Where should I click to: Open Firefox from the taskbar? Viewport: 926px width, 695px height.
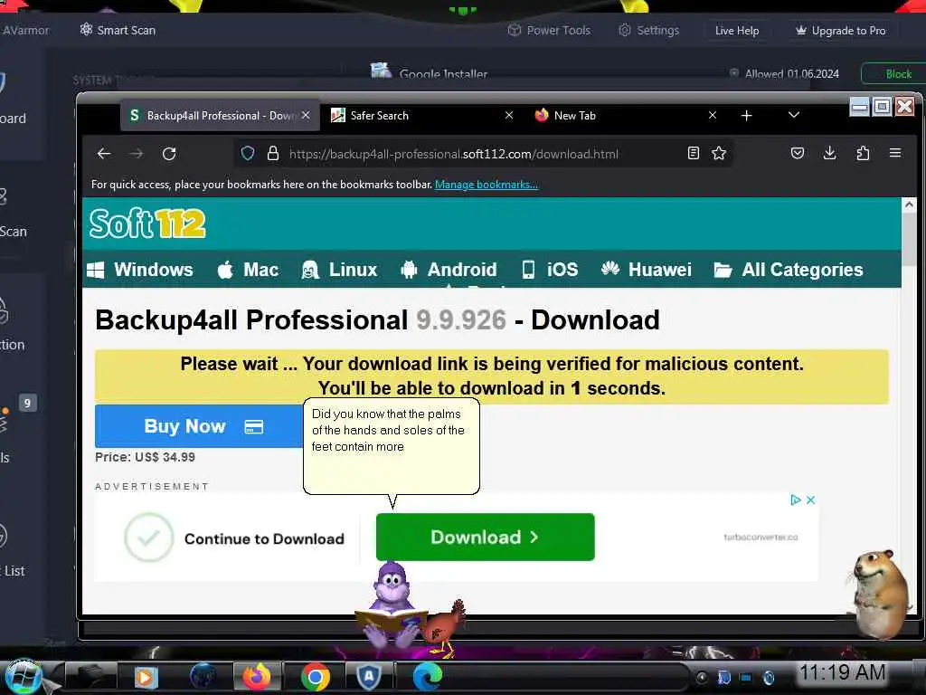point(258,676)
